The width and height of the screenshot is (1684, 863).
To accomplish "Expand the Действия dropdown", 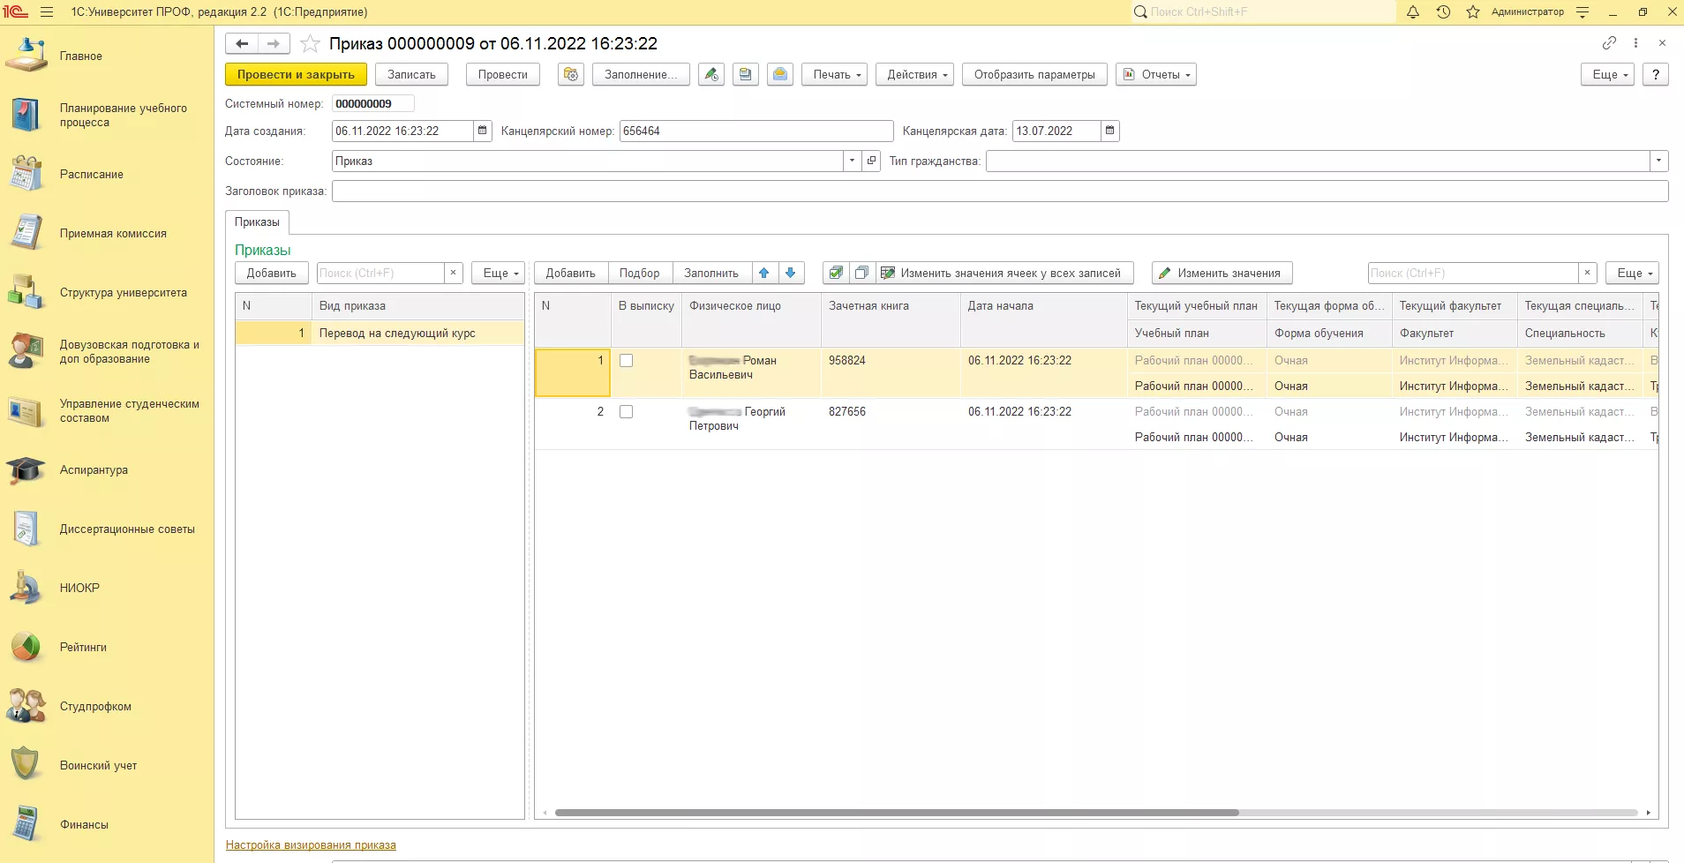I will pyautogui.click(x=914, y=75).
